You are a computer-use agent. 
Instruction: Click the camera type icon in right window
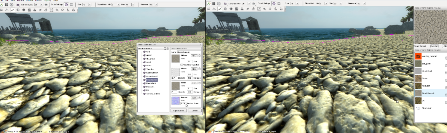[225, 4]
